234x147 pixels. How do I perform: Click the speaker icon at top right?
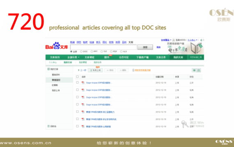[201, 40]
